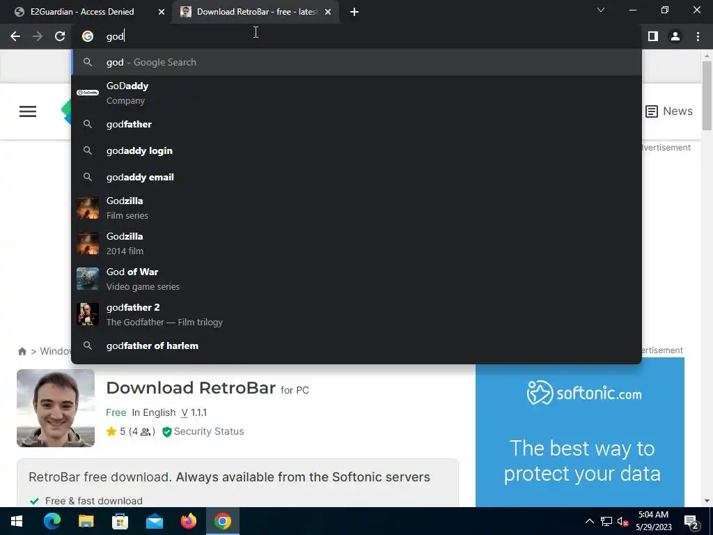Click the Google icon in address bar
This screenshot has height=535, width=713.
pos(88,36)
